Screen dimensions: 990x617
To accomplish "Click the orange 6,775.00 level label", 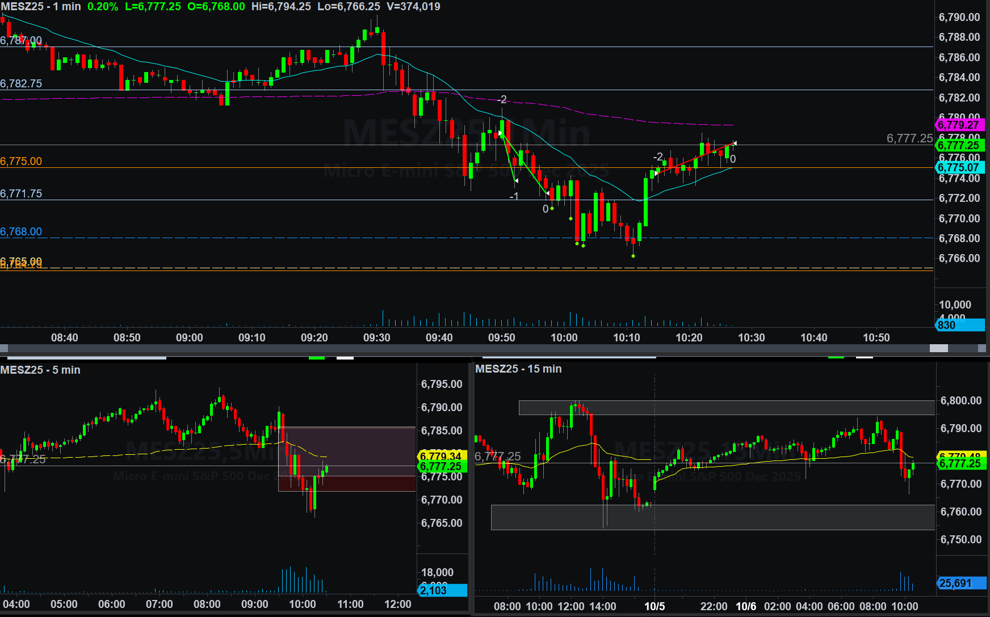I will [21, 161].
